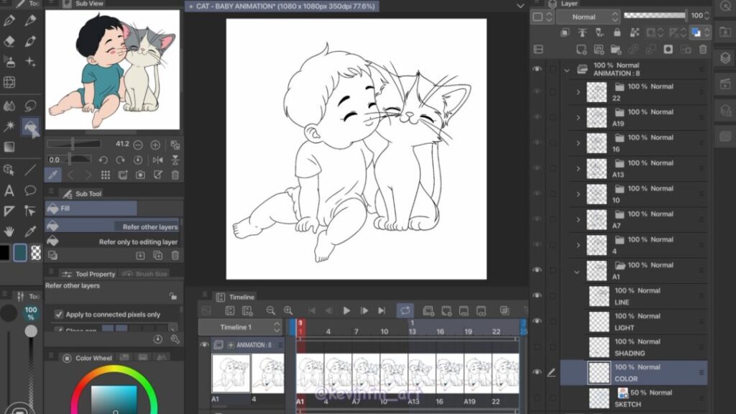
Task: Click the layer opacity slider
Action: click(x=653, y=15)
